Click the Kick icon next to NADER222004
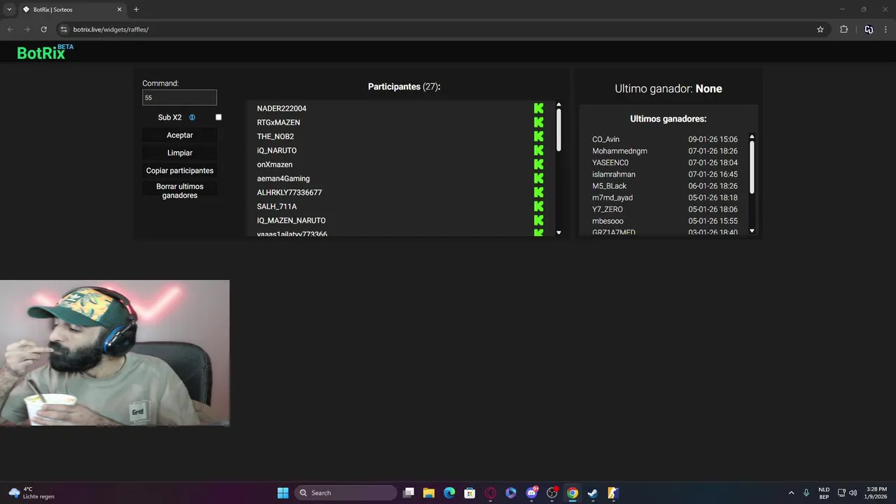Viewport: 896px width, 504px height. tap(538, 108)
